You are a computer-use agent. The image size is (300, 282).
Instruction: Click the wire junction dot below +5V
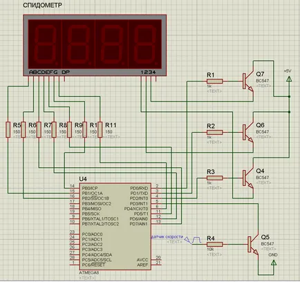[x=290, y=96]
